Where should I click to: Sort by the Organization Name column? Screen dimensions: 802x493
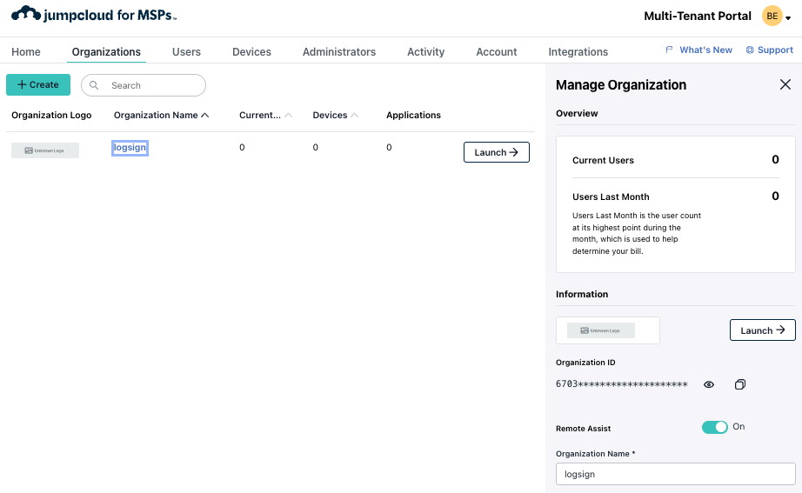click(161, 115)
